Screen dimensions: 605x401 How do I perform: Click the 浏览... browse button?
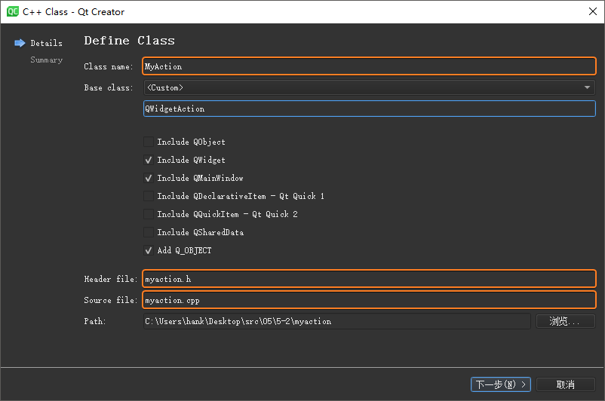tap(566, 321)
